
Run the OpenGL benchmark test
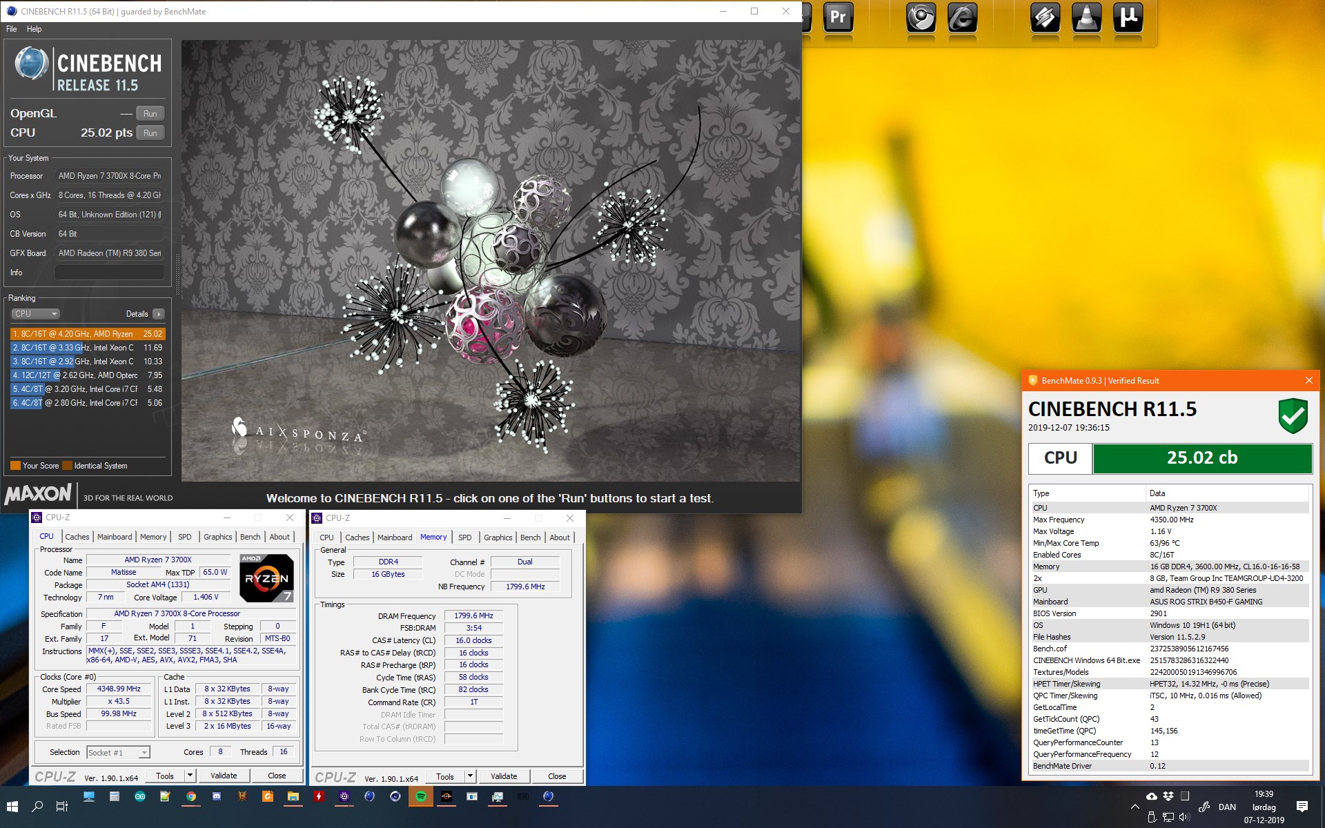150,113
